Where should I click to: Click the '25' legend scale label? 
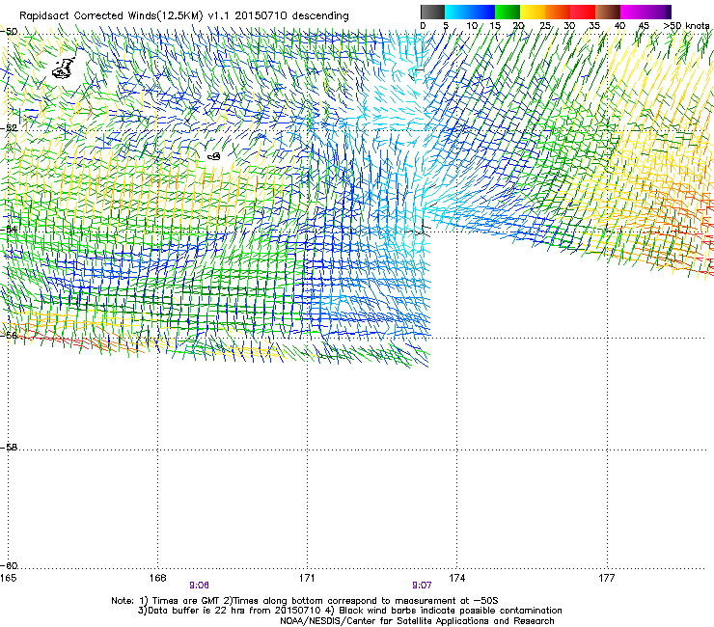pos(545,26)
